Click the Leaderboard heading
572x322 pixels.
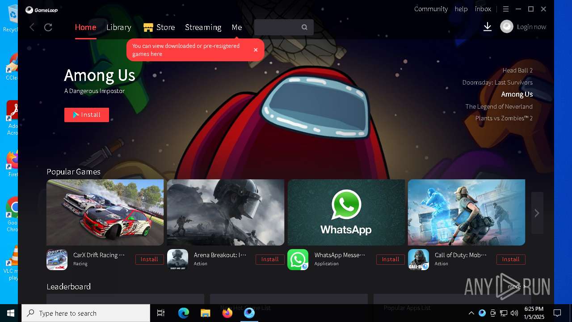pos(68,287)
